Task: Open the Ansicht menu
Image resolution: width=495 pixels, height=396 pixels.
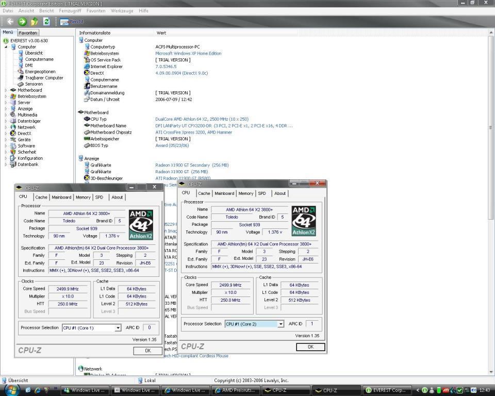Action: pyautogui.click(x=26, y=11)
